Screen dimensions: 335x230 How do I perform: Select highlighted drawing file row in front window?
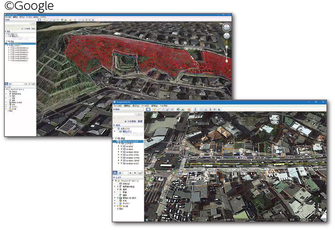tap(128, 142)
